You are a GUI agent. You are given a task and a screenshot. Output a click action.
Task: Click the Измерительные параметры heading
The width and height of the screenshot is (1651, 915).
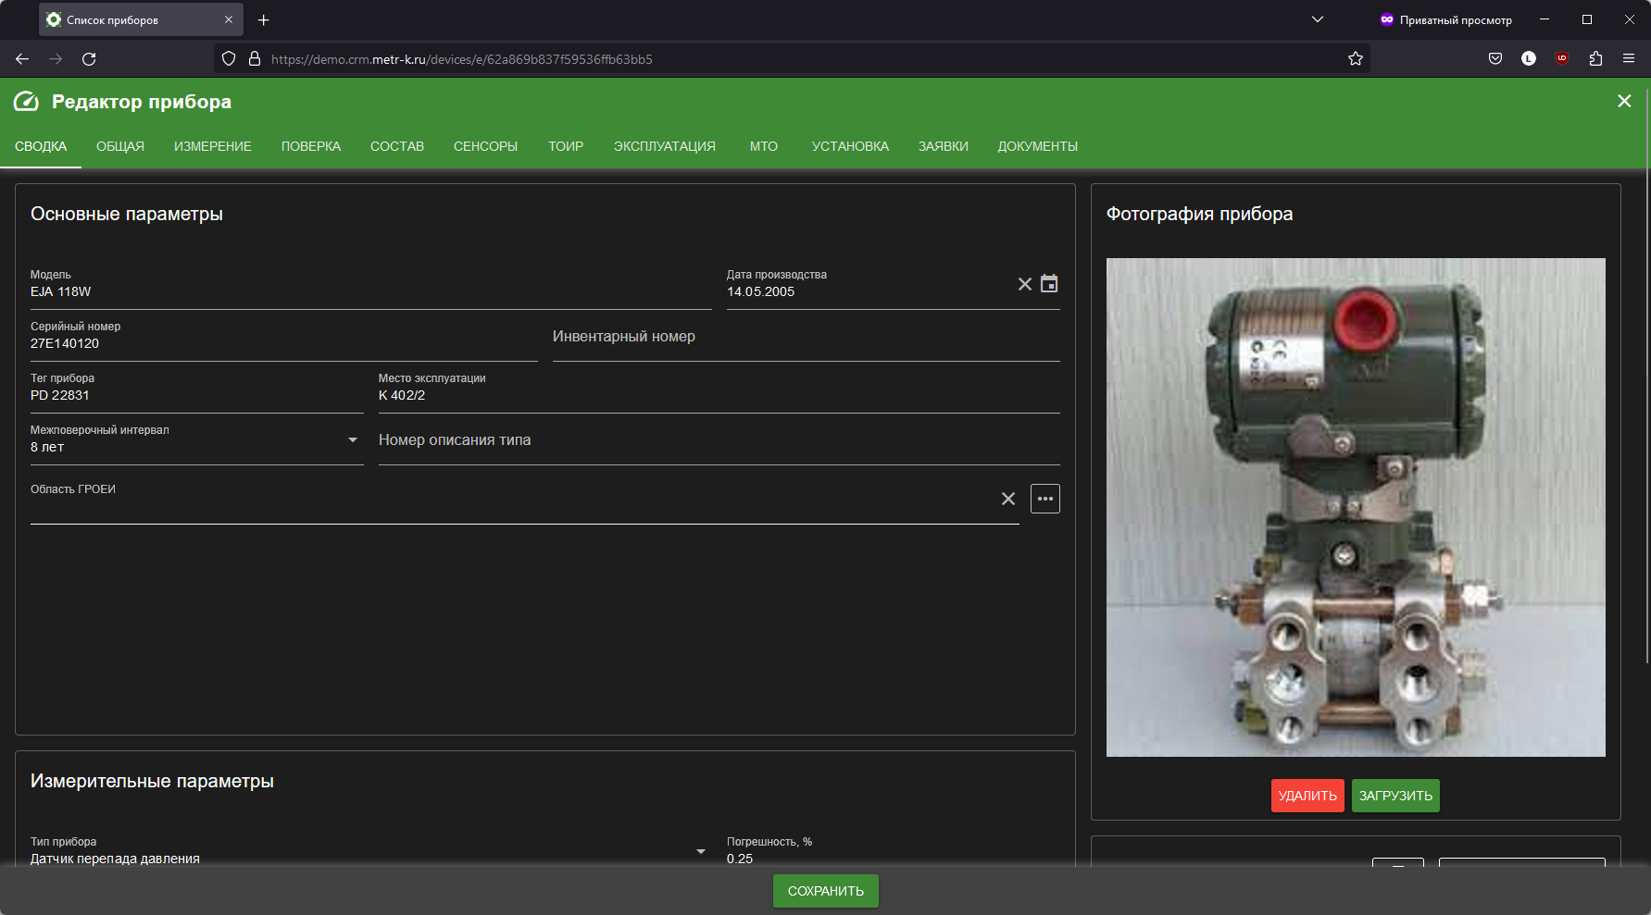click(152, 781)
